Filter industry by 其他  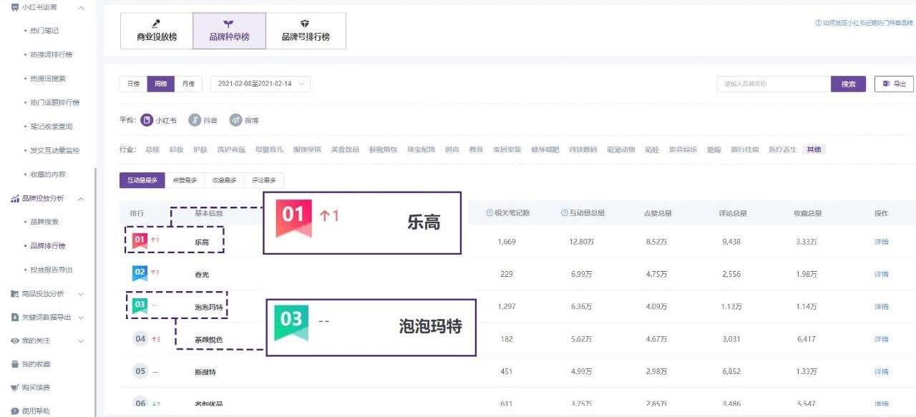tap(814, 149)
